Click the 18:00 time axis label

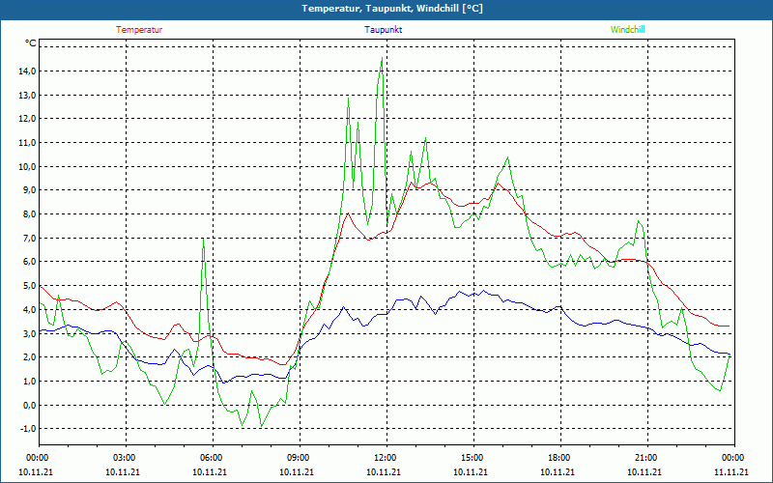tap(558, 458)
